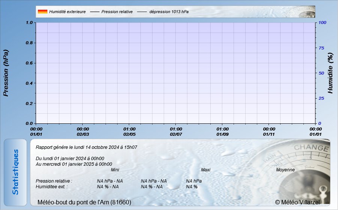Click the 'Pression relative :' row label
Screen dimensions: 338x210
[x=54, y=181]
